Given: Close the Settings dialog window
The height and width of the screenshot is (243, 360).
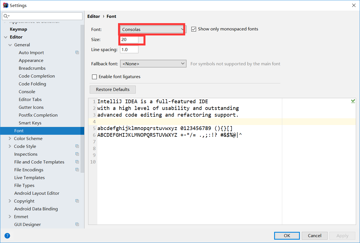Looking at the screenshot, I should tap(354, 5).
